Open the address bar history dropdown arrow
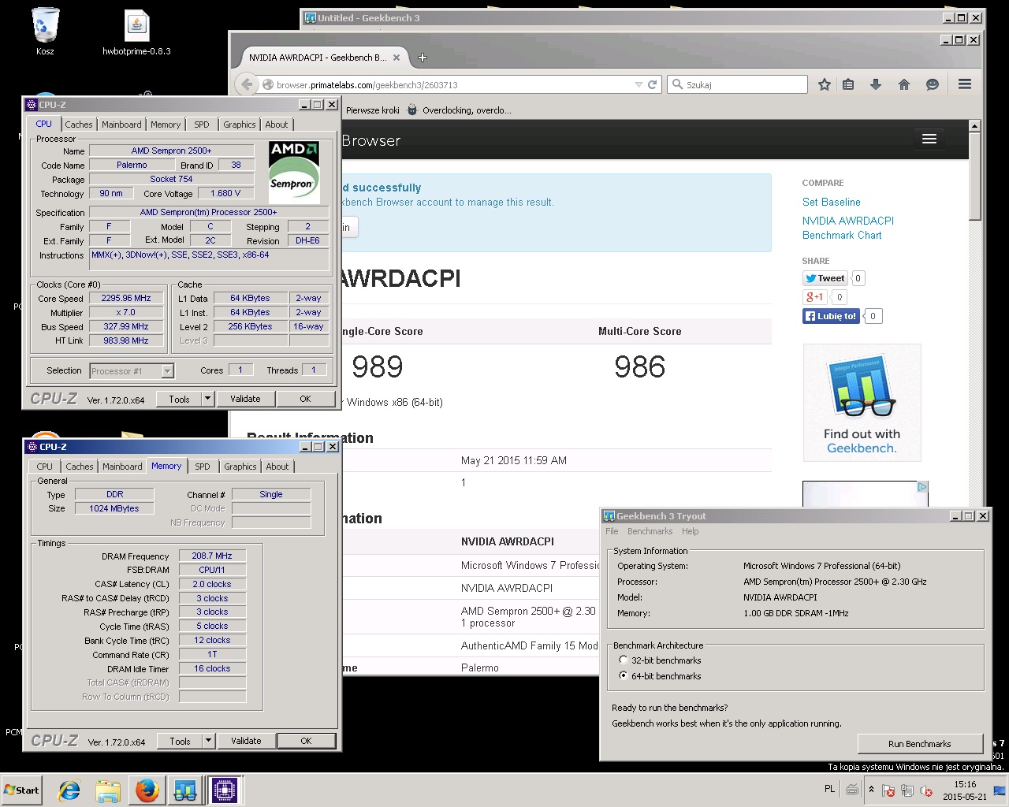The width and height of the screenshot is (1009, 807). coord(639,84)
